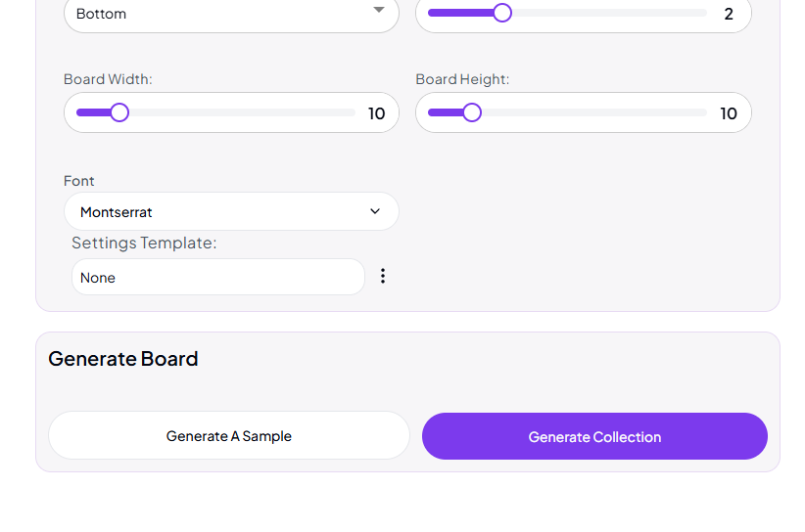Image resolution: width=805 pixels, height=532 pixels.
Task: Open the three-dot Settings Template options menu
Action: pyautogui.click(x=383, y=277)
